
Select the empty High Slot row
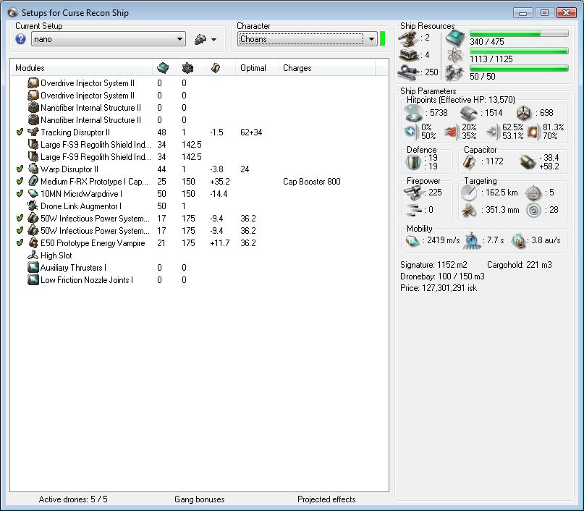point(56,255)
